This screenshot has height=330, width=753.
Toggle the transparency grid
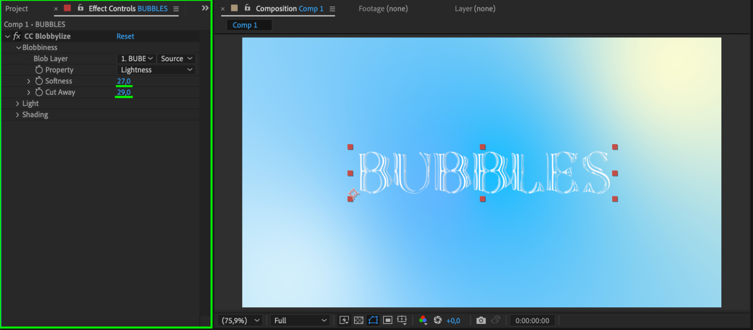click(x=359, y=320)
